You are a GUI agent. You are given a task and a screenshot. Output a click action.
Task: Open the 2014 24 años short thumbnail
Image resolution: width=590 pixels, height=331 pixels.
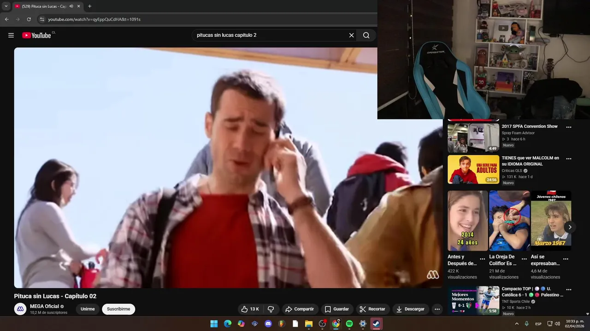(x=467, y=221)
